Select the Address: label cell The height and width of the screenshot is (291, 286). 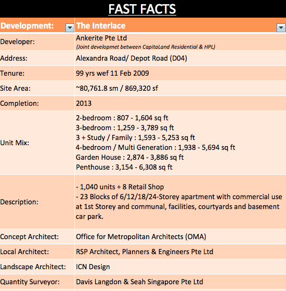coord(37,58)
